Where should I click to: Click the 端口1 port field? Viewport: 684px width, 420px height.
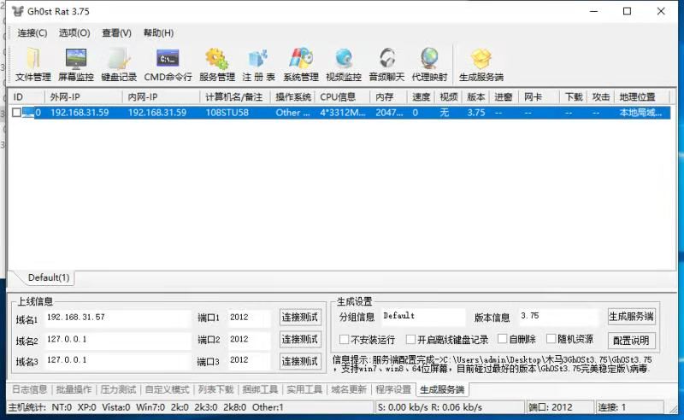pyautogui.click(x=249, y=318)
